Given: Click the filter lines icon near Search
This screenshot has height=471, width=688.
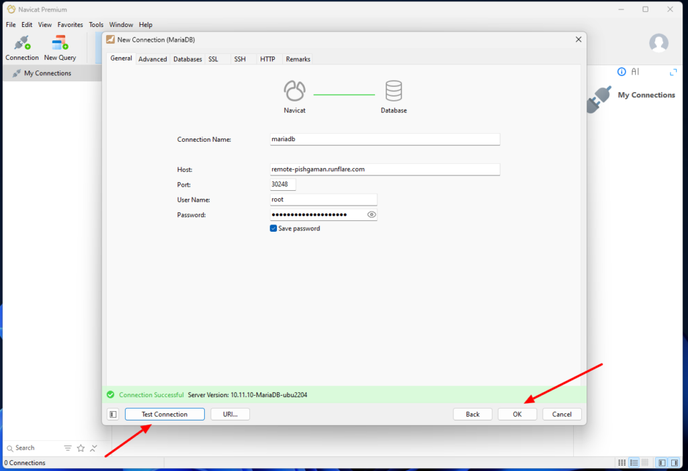Looking at the screenshot, I should pos(68,447).
